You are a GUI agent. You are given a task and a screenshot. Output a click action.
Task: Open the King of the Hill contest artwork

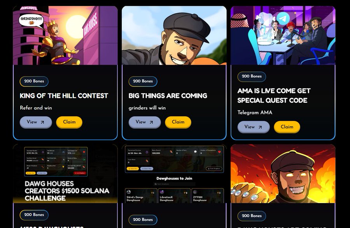click(x=65, y=35)
